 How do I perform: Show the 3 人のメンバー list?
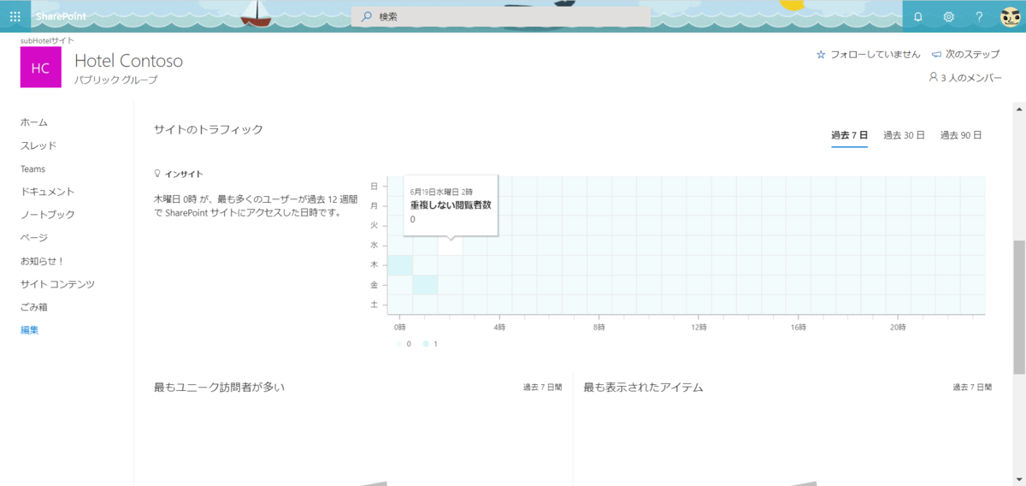tap(971, 77)
